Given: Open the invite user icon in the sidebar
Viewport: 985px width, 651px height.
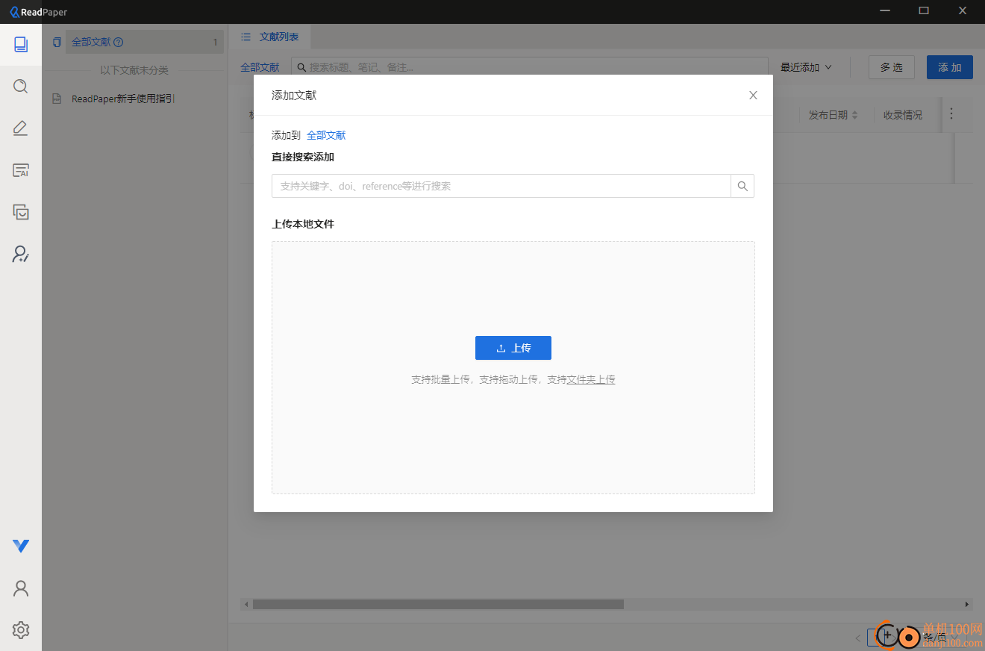Looking at the screenshot, I should pyautogui.click(x=21, y=254).
